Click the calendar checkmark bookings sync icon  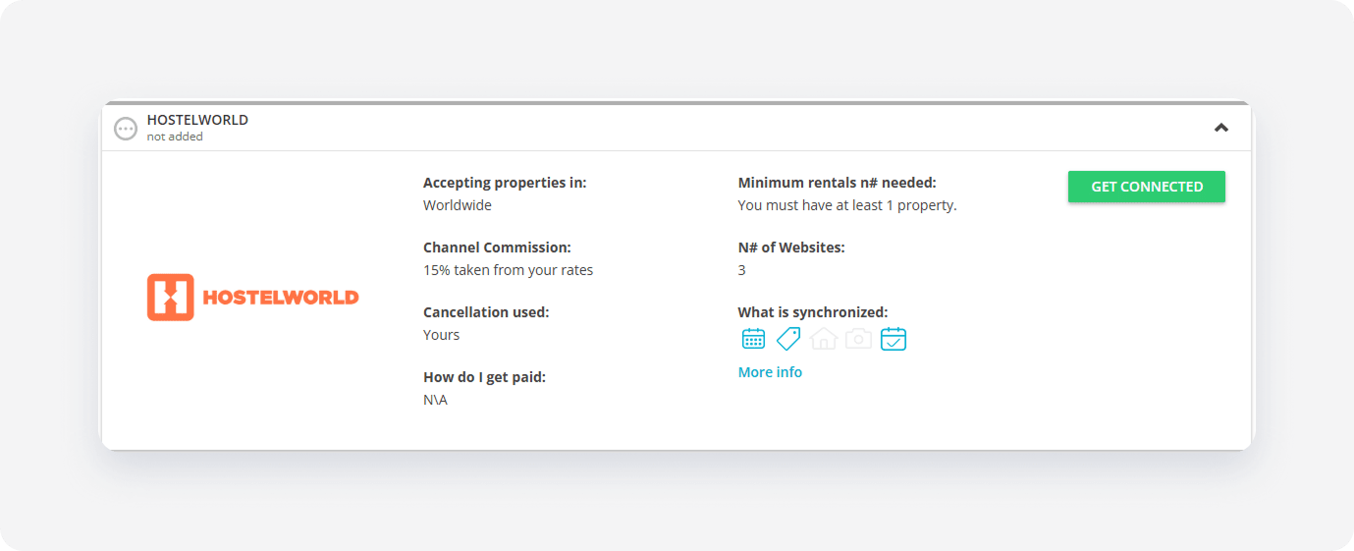coord(894,339)
